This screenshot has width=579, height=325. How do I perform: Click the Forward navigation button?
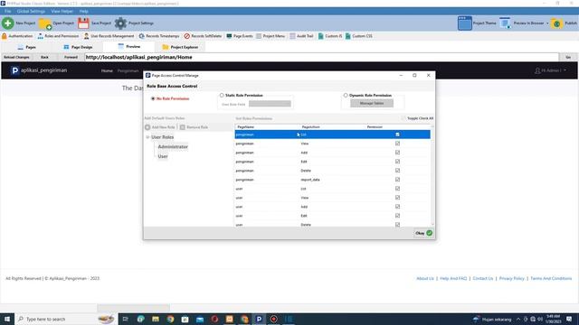[71, 57]
